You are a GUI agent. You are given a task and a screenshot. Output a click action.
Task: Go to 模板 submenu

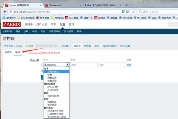tap(18, 31)
